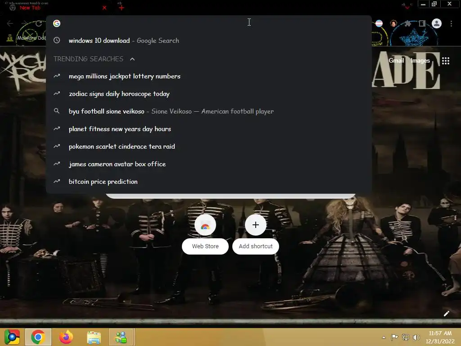The image size is (461, 346).
Task: Select the 'byu football sione veikoso' suggestion
Action: pos(209,111)
